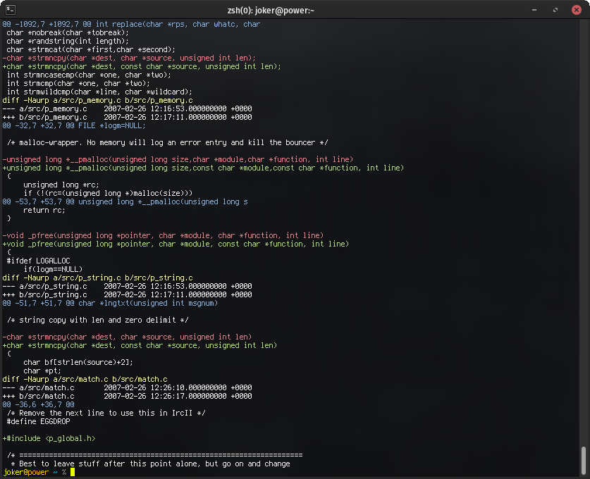Click the '@@ -36,6 +36,7 @@' hunk header

(x=38, y=405)
